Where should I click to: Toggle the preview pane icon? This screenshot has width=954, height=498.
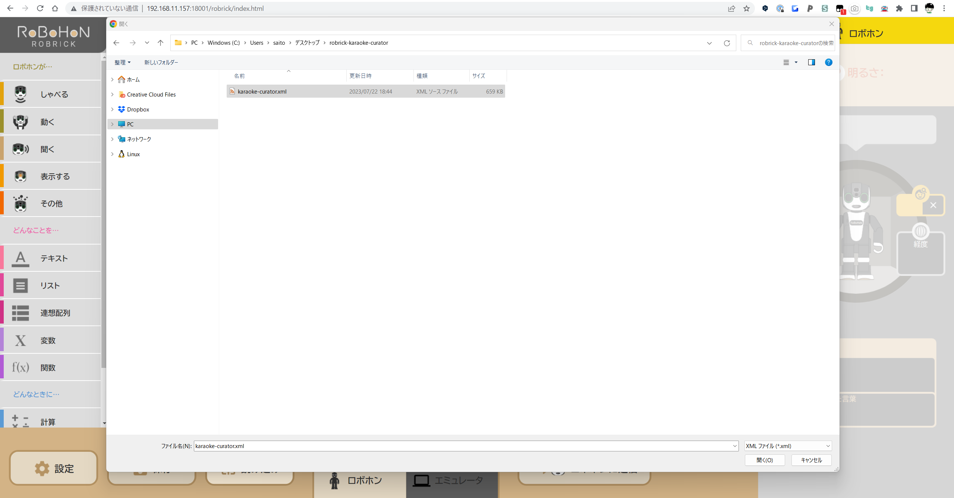811,62
